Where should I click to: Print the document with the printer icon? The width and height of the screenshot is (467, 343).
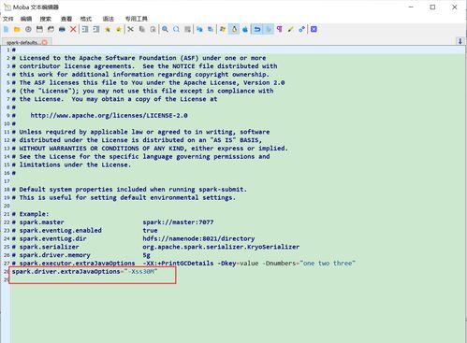coord(62,29)
